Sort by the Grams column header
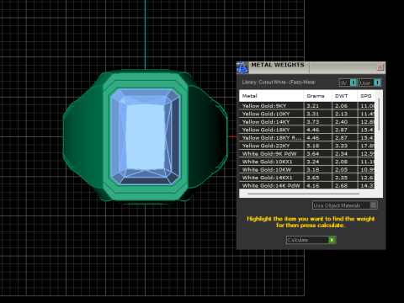The image size is (404, 303). pyautogui.click(x=317, y=96)
